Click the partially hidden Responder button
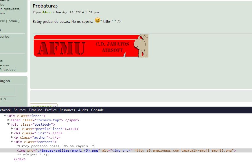 pos(44,105)
